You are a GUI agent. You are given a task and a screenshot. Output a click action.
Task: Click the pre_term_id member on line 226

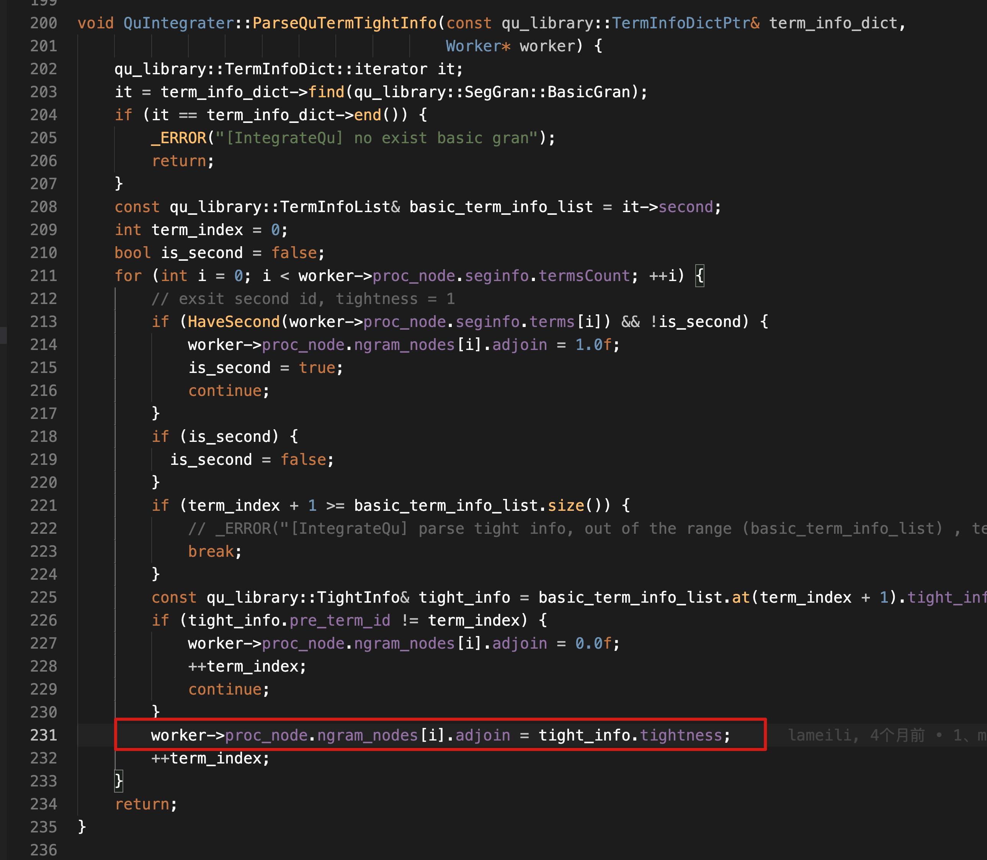coord(340,620)
